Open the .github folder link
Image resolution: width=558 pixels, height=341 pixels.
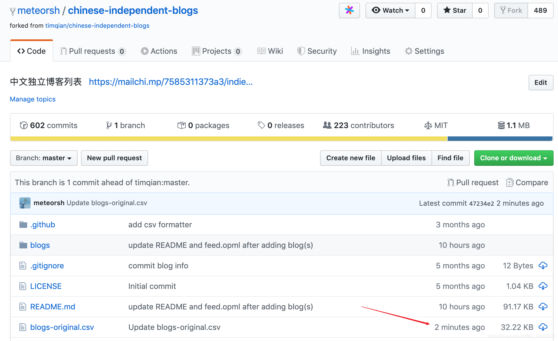tap(42, 225)
